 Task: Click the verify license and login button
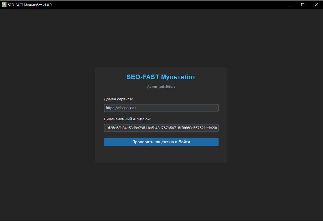click(x=161, y=142)
